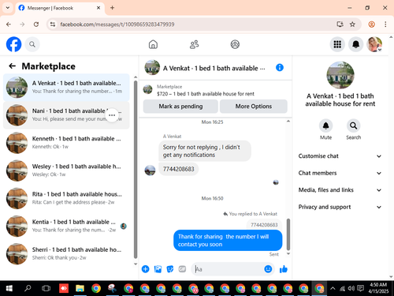Go to the Home feed icon
Image resolution: width=394 pixels, height=296 pixels.
pos(153,44)
